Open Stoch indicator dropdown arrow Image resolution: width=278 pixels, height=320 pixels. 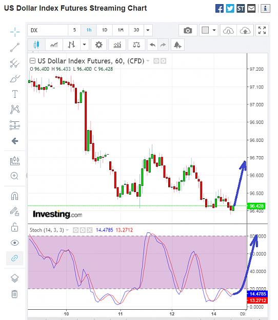67,230
